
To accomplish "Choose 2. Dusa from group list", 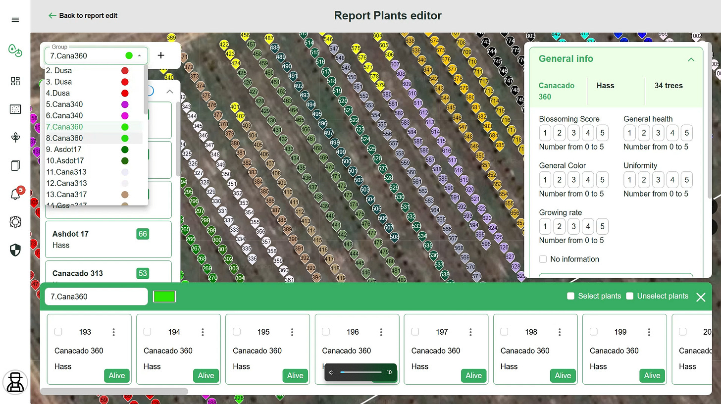I will tap(94, 70).
